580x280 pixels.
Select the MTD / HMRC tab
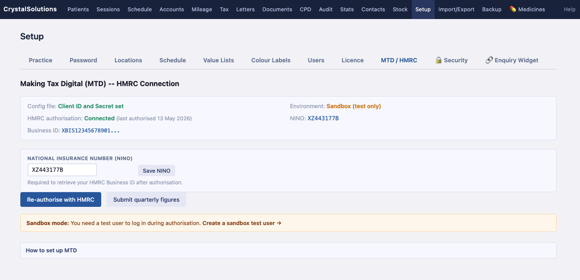[399, 60]
